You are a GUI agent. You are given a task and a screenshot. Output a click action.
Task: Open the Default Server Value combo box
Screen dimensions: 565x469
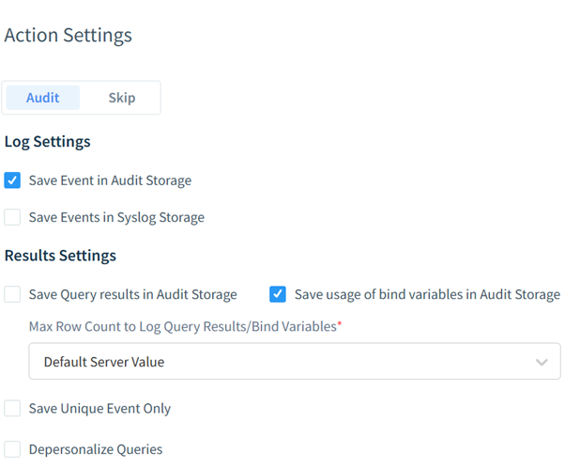[x=295, y=361]
